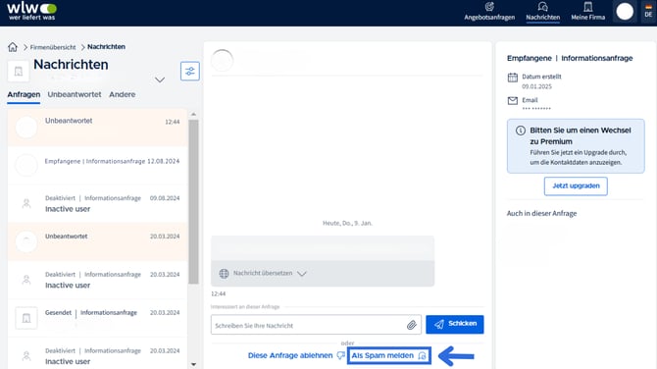Click the wlw wer liefert was logo

pos(31,12)
